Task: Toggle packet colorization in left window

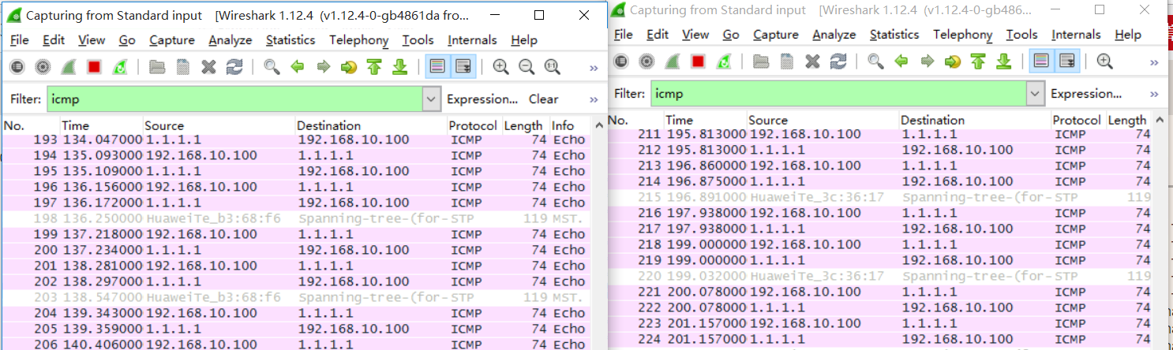Action: click(x=437, y=68)
